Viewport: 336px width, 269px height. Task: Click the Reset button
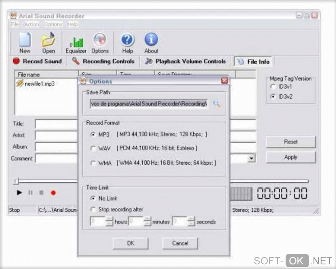click(291, 142)
